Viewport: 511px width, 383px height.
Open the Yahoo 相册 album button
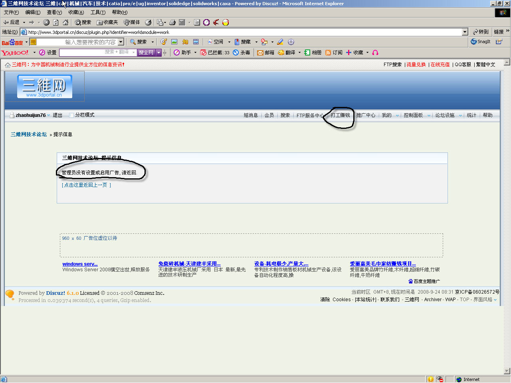[x=313, y=53]
